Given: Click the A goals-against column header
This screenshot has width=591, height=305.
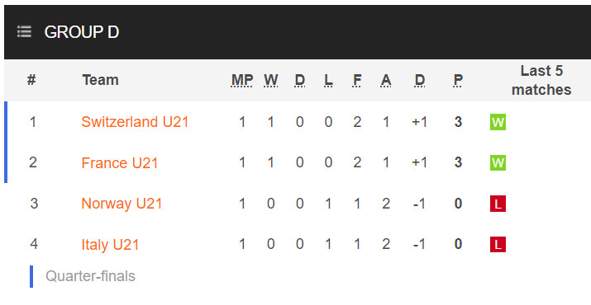Looking at the screenshot, I should [x=385, y=80].
